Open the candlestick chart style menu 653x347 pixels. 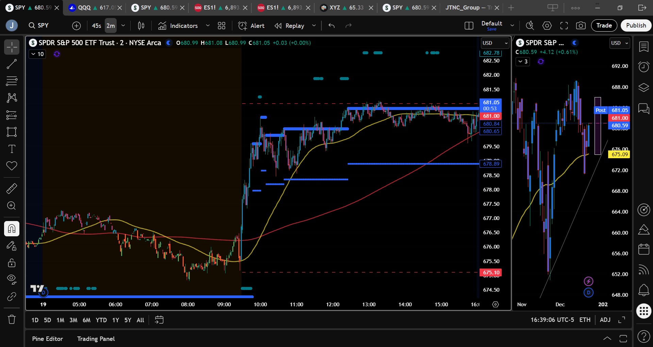[141, 25]
